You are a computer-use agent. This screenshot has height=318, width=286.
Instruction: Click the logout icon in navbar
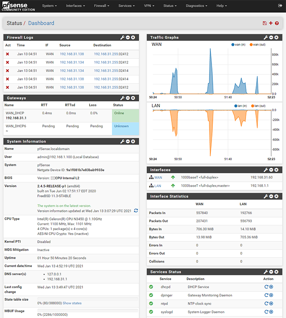pyautogui.click(x=280, y=6)
